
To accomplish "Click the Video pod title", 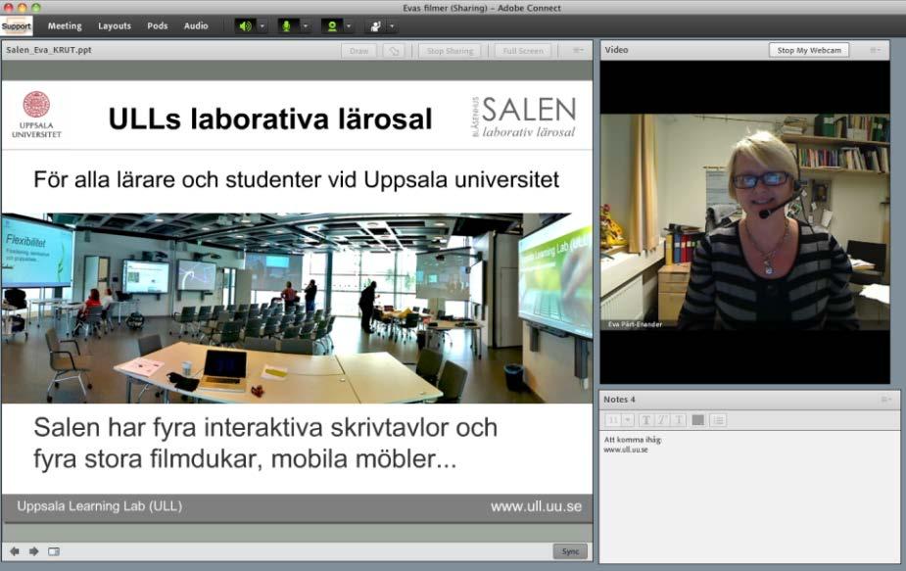I will click(x=616, y=50).
